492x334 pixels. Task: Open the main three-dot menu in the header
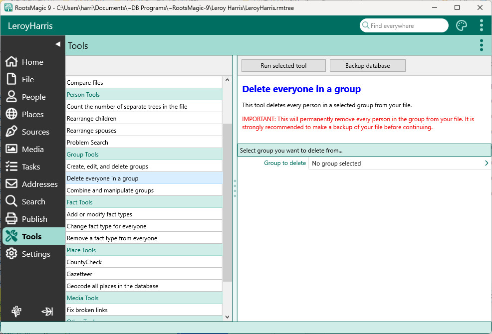pyautogui.click(x=481, y=26)
